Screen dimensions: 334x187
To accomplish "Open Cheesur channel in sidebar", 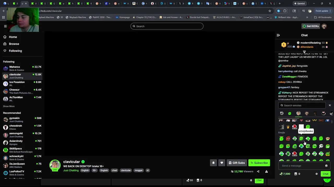I will coord(22,91).
